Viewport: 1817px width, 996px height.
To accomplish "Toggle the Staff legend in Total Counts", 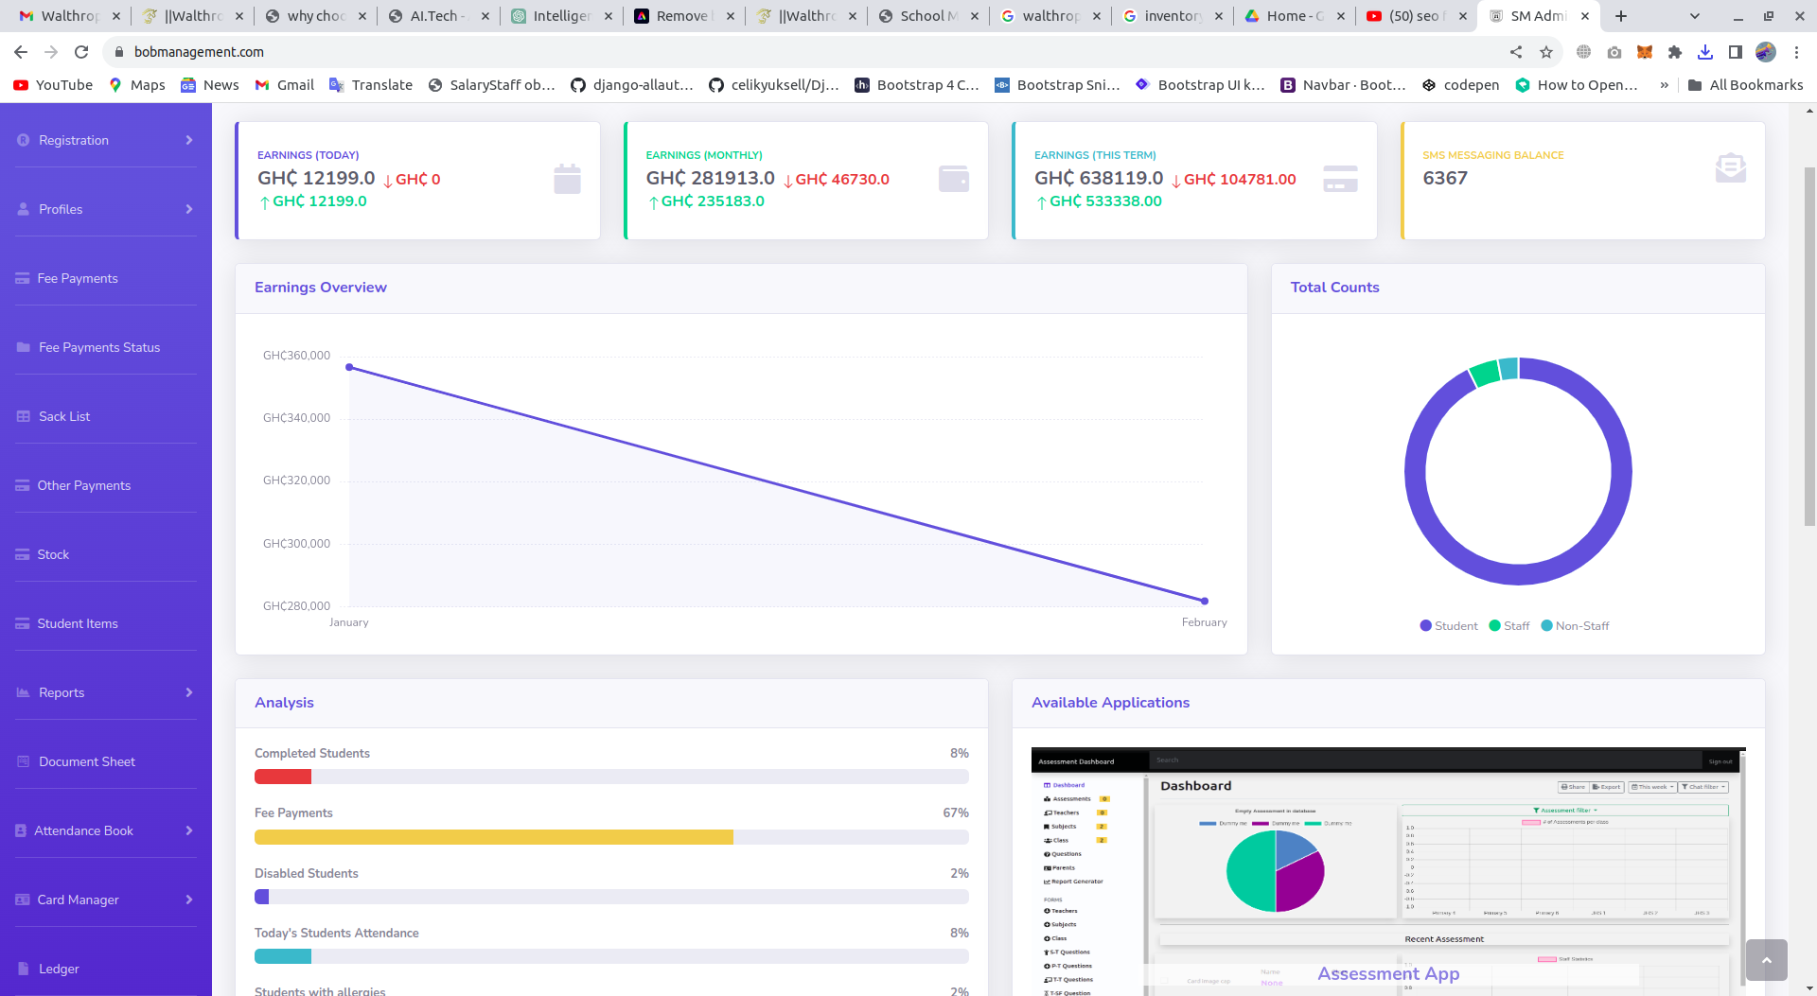I will point(1509,626).
